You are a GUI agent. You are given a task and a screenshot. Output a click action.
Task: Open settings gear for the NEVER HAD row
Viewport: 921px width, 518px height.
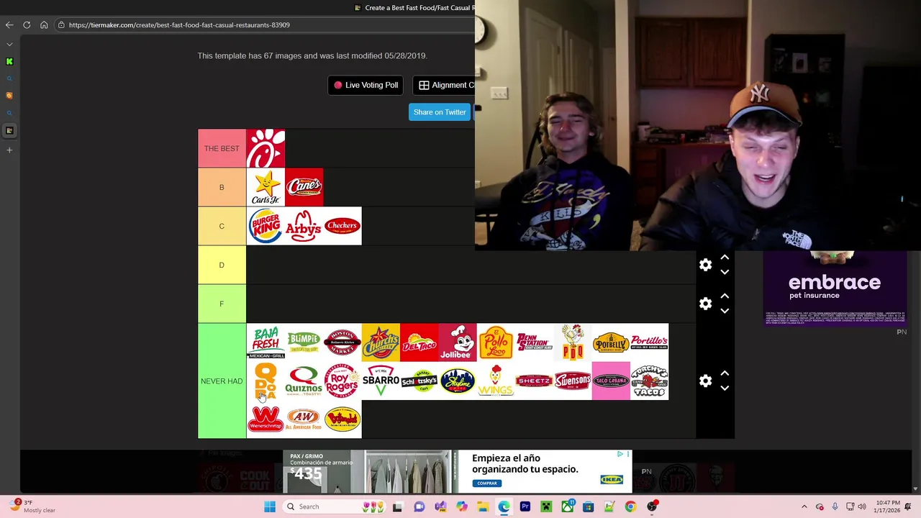[x=705, y=381]
